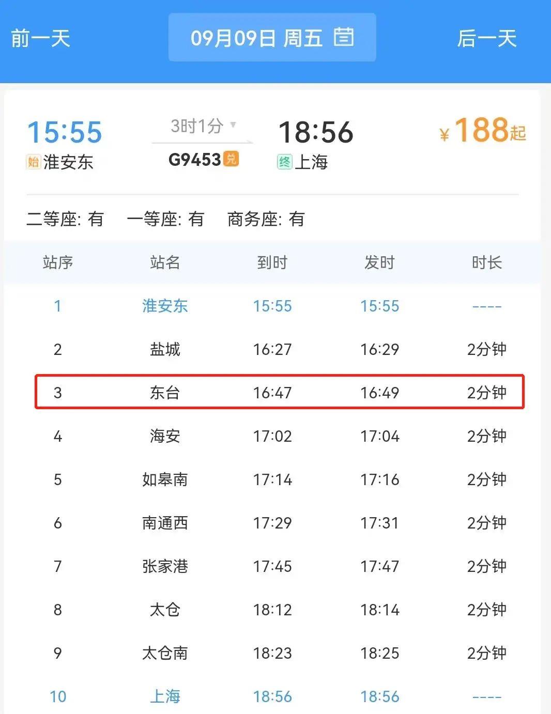This screenshot has height=714, width=551.
Task: Click the green 终 terminal station badge
Action: [284, 162]
